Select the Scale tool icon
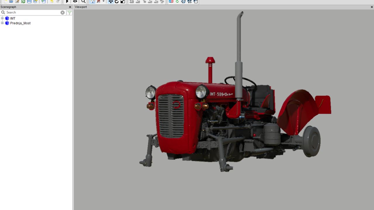Image resolution: width=374 pixels, height=210 pixels. pos(123,1)
